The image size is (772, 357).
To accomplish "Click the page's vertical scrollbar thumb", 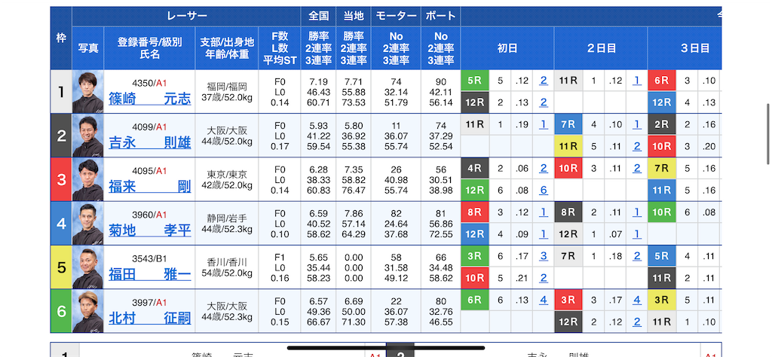I will pyautogui.click(x=767, y=134).
